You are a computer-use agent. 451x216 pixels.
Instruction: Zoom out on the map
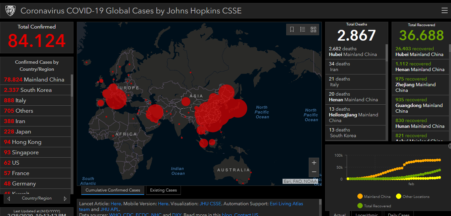pyautogui.click(x=314, y=172)
